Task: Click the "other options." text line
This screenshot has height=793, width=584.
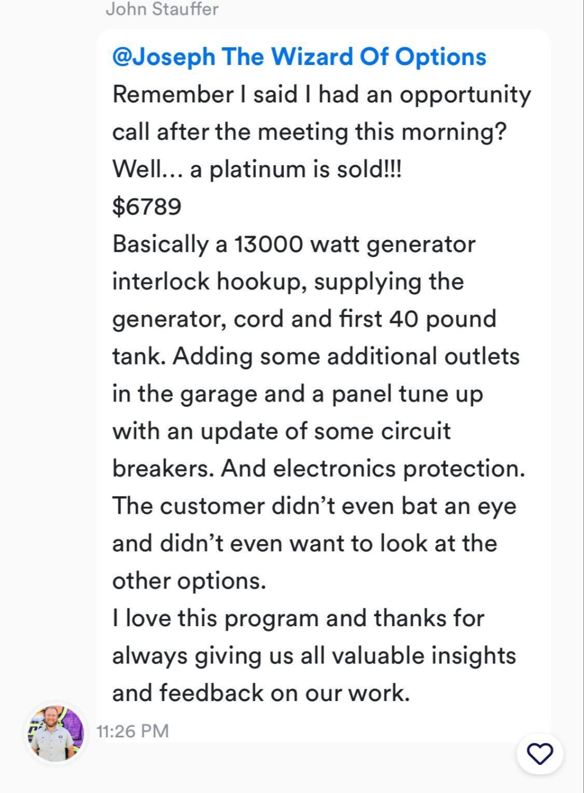Action: [x=189, y=581]
